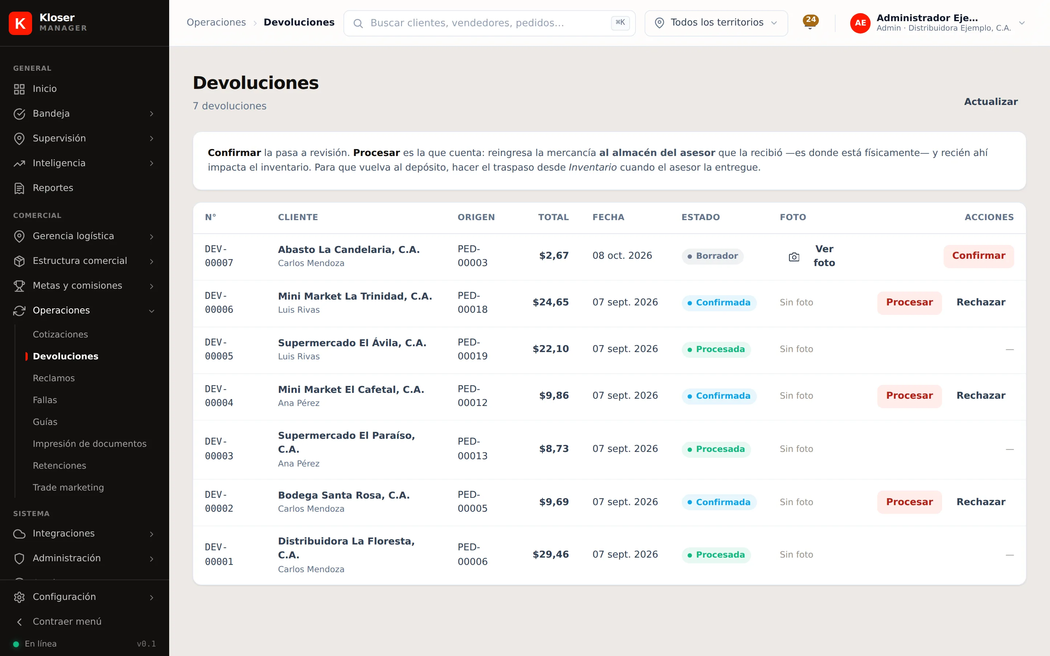Click client name Supermercado El Ávila, C.A.
The image size is (1050, 656).
352,343
